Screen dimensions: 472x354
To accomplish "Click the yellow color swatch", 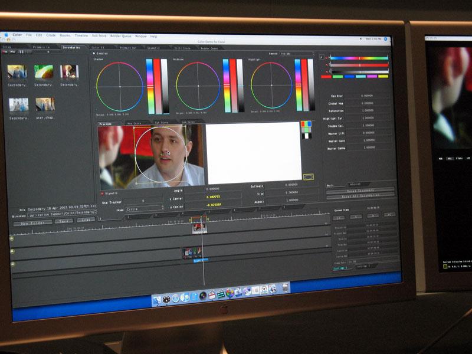I will pos(383,76).
